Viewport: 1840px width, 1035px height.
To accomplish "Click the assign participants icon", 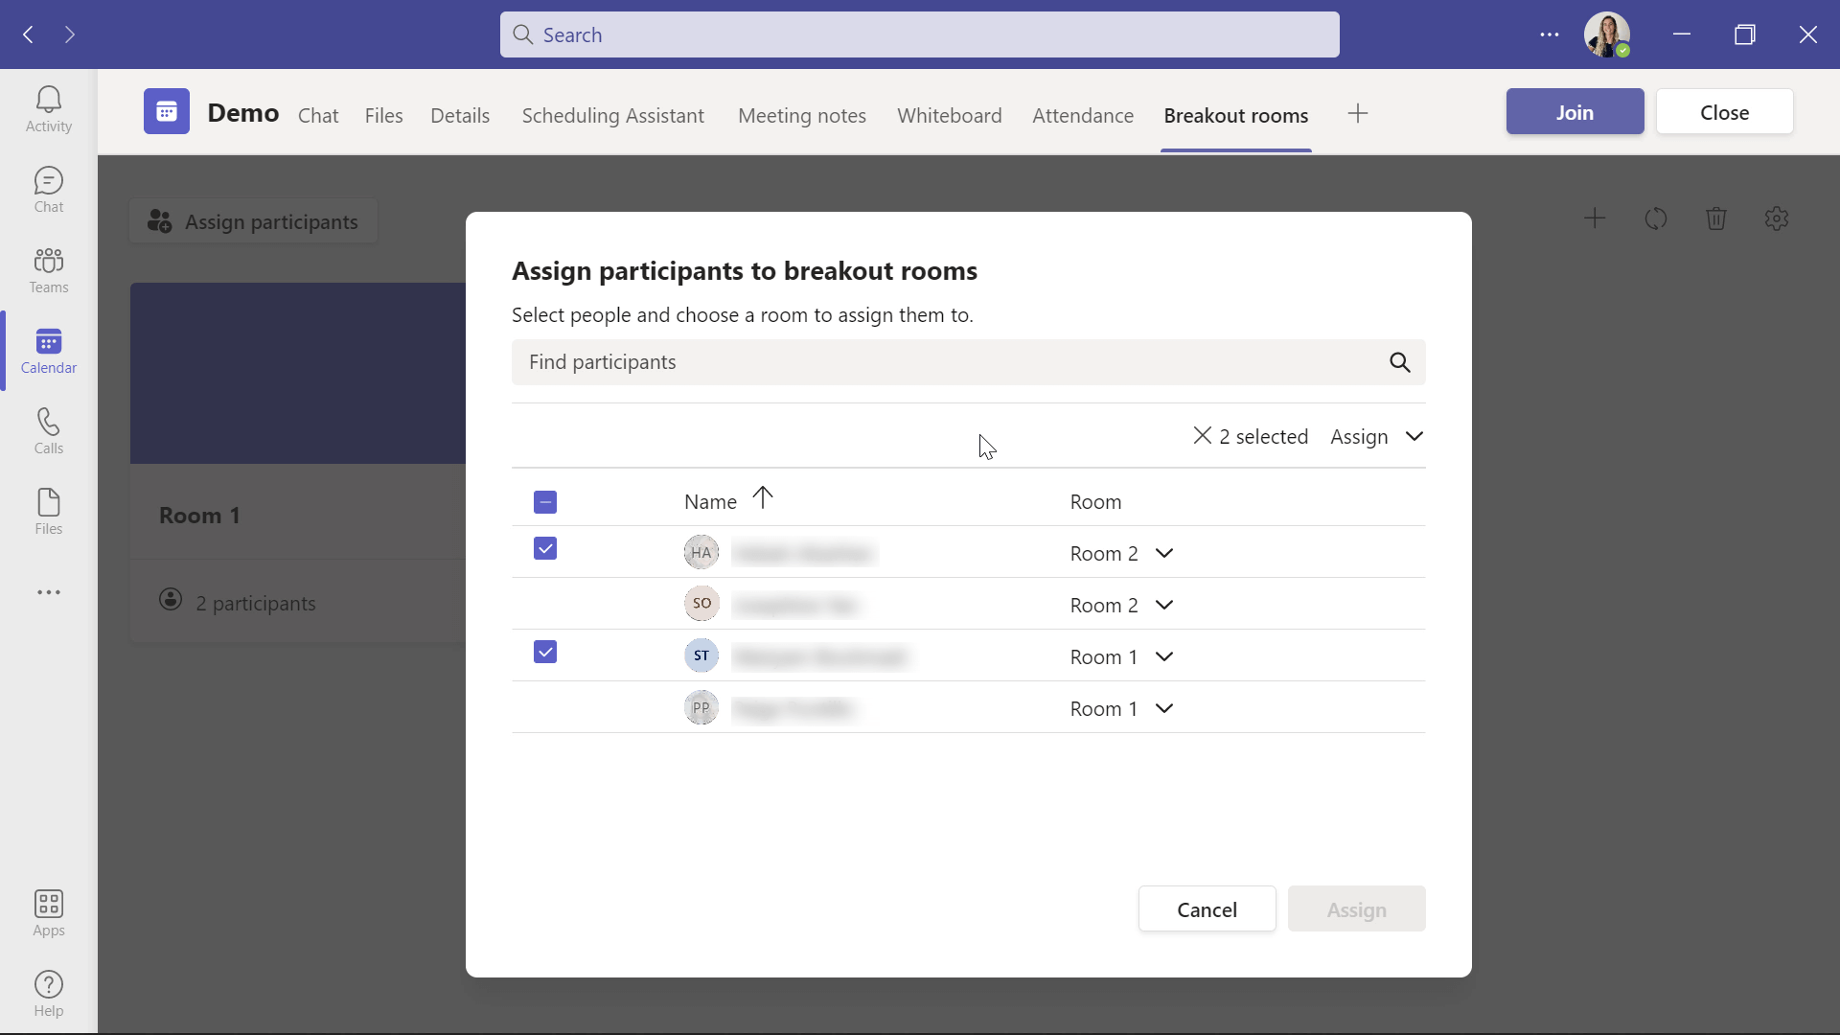I will 162,219.
